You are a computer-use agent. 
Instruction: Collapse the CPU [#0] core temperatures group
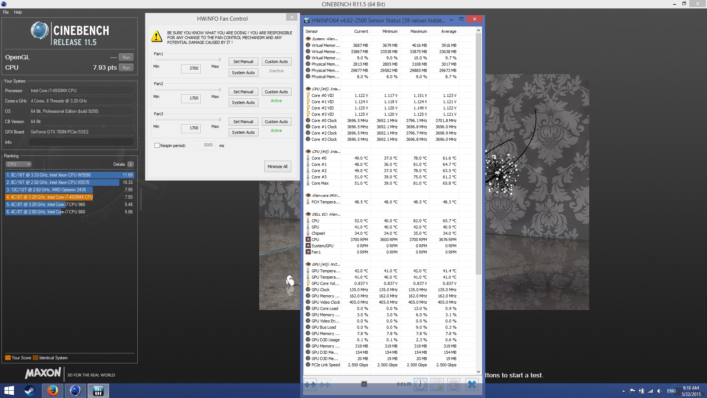[x=308, y=151]
